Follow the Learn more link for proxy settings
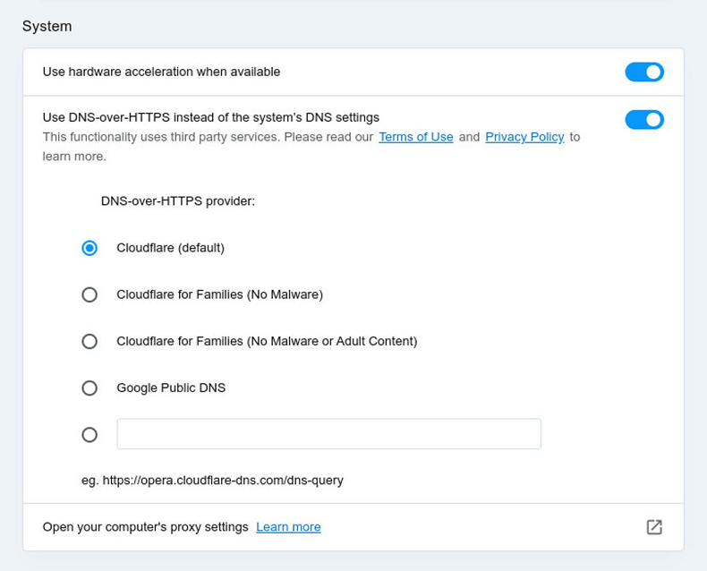This screenshot has width=707, height=571. 288,527
